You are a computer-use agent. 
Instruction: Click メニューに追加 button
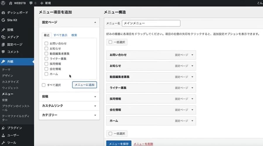point(85,85)
